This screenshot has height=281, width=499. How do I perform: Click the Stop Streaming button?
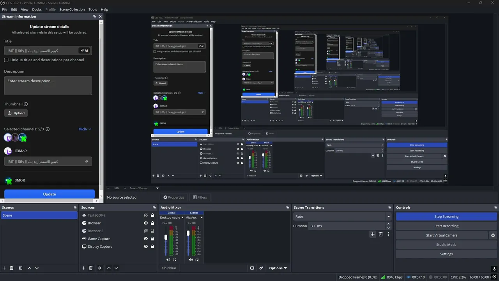click(446, 217)
